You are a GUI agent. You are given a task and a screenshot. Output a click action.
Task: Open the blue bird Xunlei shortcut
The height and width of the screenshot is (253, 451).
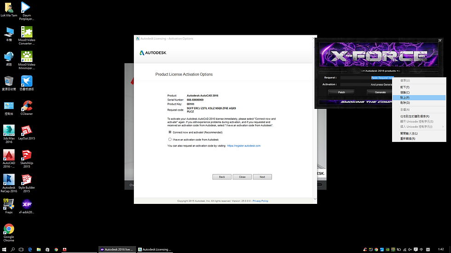coord(27,84)
